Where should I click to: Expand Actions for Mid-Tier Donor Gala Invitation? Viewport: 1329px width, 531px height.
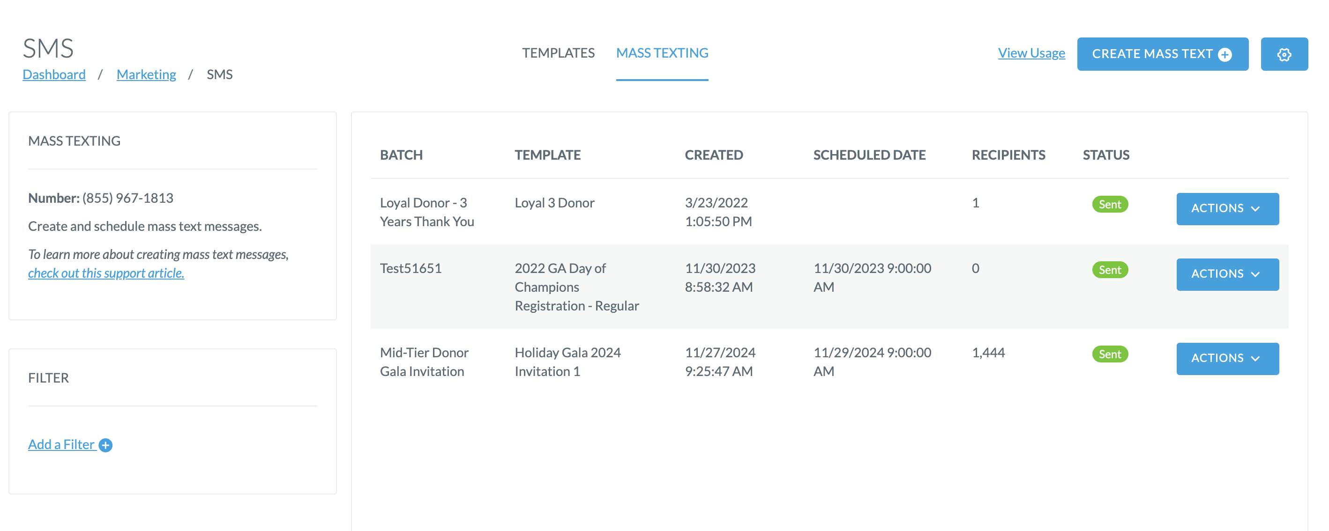[x=1227, y=358]
